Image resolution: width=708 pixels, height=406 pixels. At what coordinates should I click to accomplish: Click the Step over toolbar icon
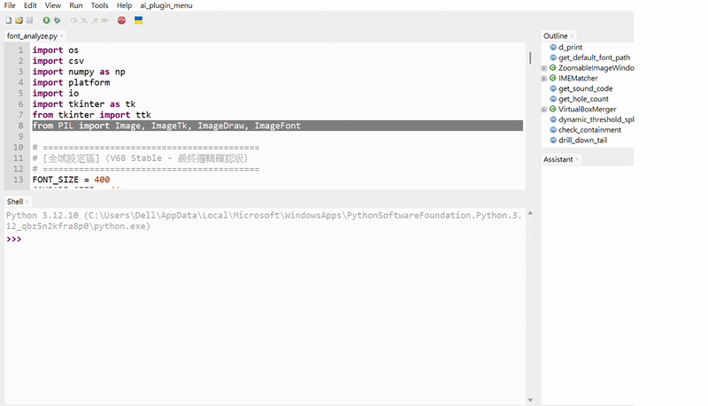pos(73,20)
